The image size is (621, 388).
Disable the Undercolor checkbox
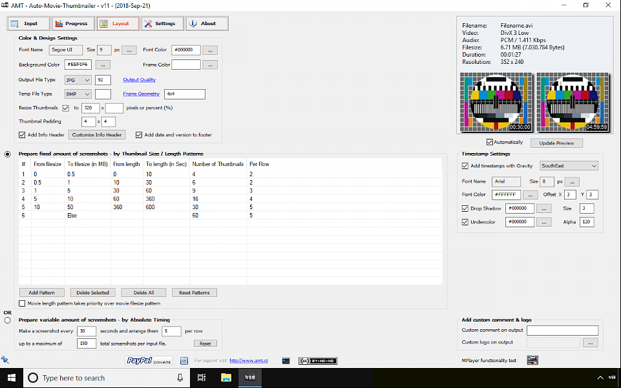point(465,222)
